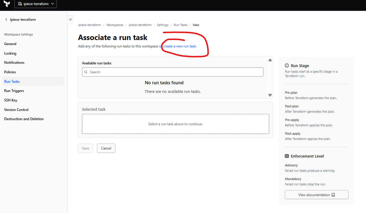Viewport: 366px width, 213px height.
Task: Click the 'Associate a run task' heading
Action: click(x=113, y=37)
